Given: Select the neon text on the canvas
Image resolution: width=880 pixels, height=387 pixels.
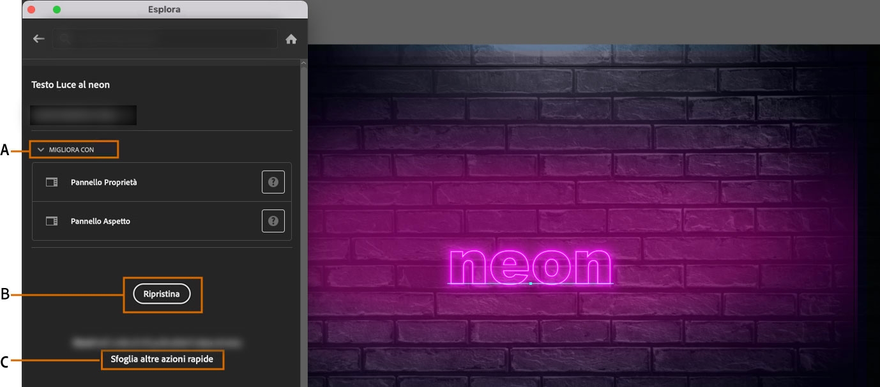Looking at the screenshot, I should click(530, 264).
